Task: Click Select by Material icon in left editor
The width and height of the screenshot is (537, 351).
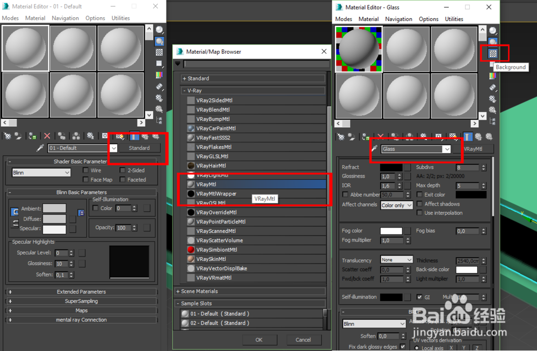Action: pos(159,109)
